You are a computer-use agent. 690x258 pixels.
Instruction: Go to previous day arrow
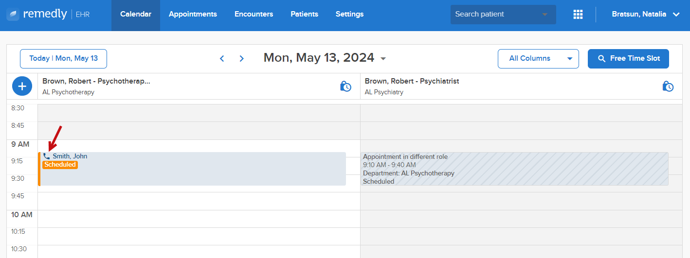coord(222,58)
